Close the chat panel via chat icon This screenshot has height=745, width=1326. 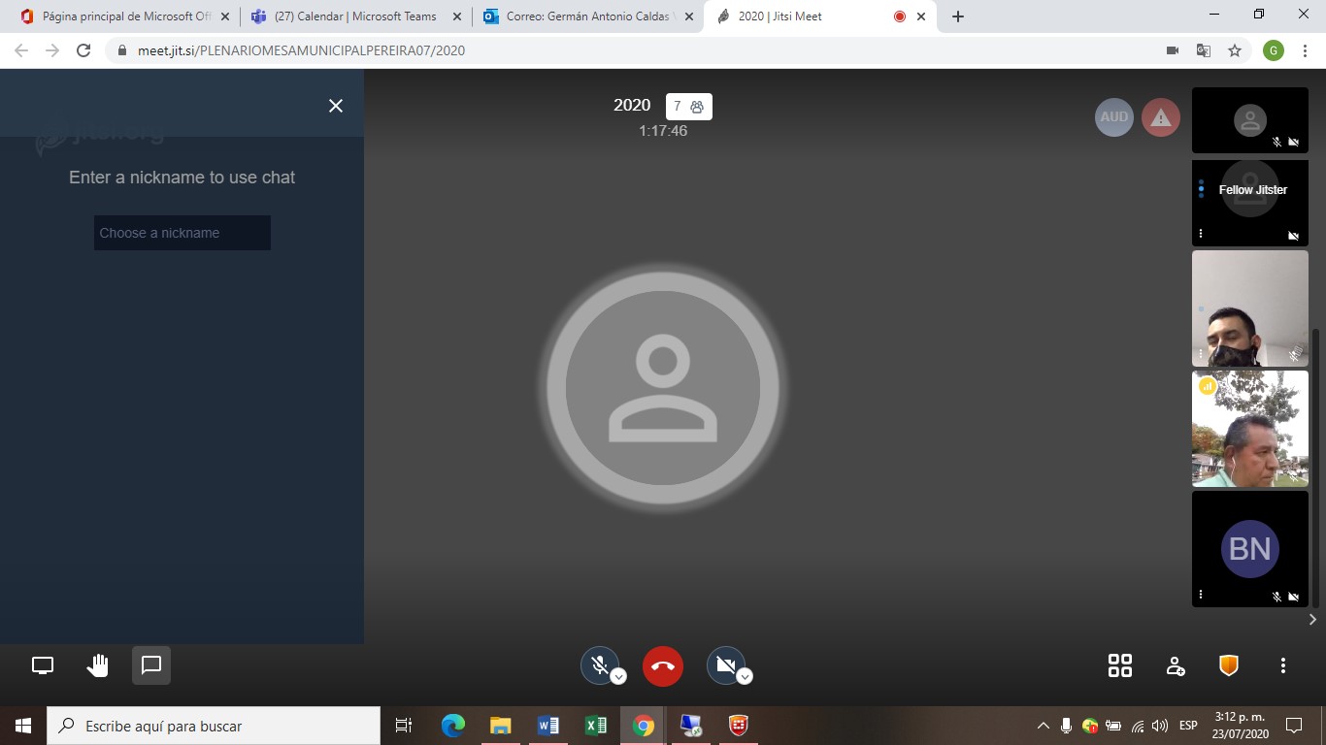pos(151,665)
